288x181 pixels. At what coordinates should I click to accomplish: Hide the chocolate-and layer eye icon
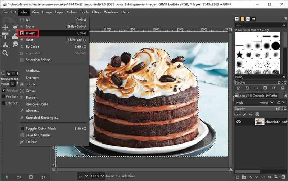[x=238, y=122]
